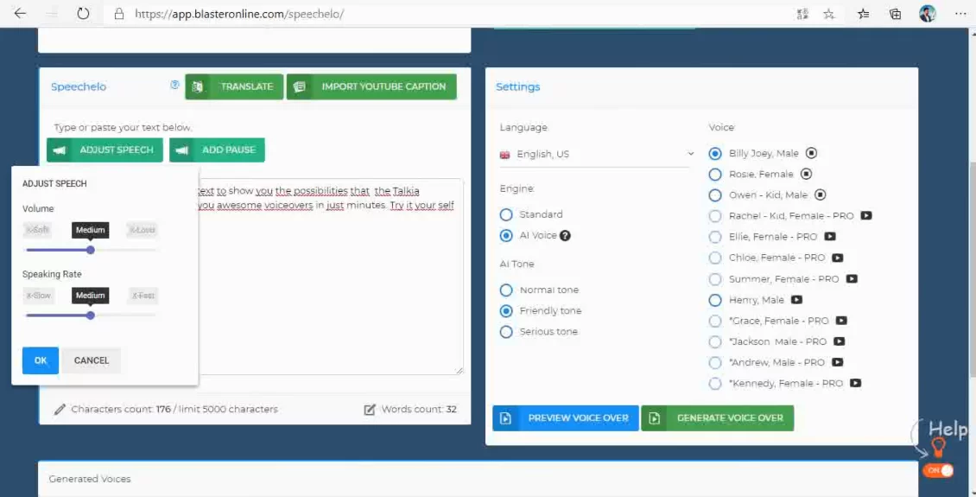Select Rosie, Female voice
Viewport: 976px width, 497px height.
click(x=715, y=174)
